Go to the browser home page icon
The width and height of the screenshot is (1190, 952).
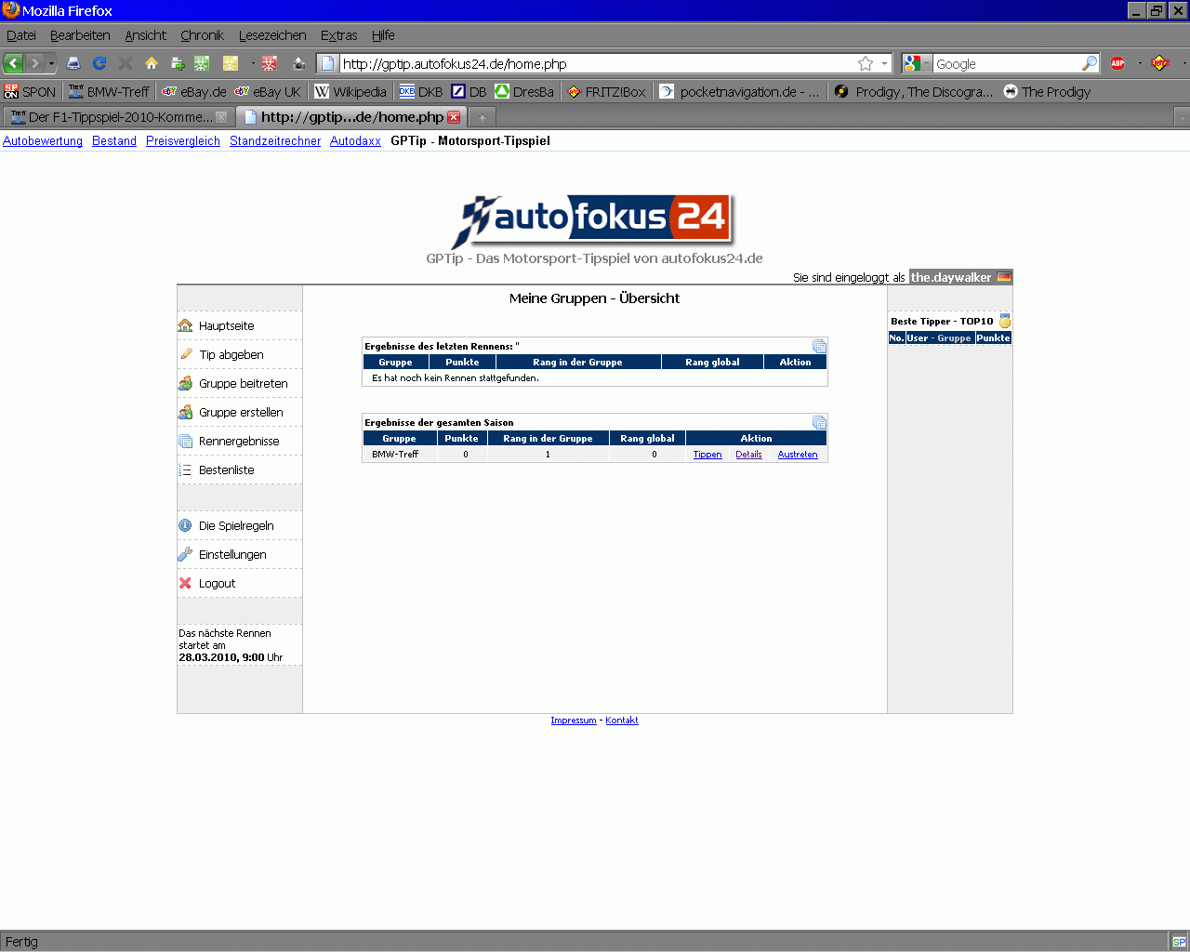[152, 63]
